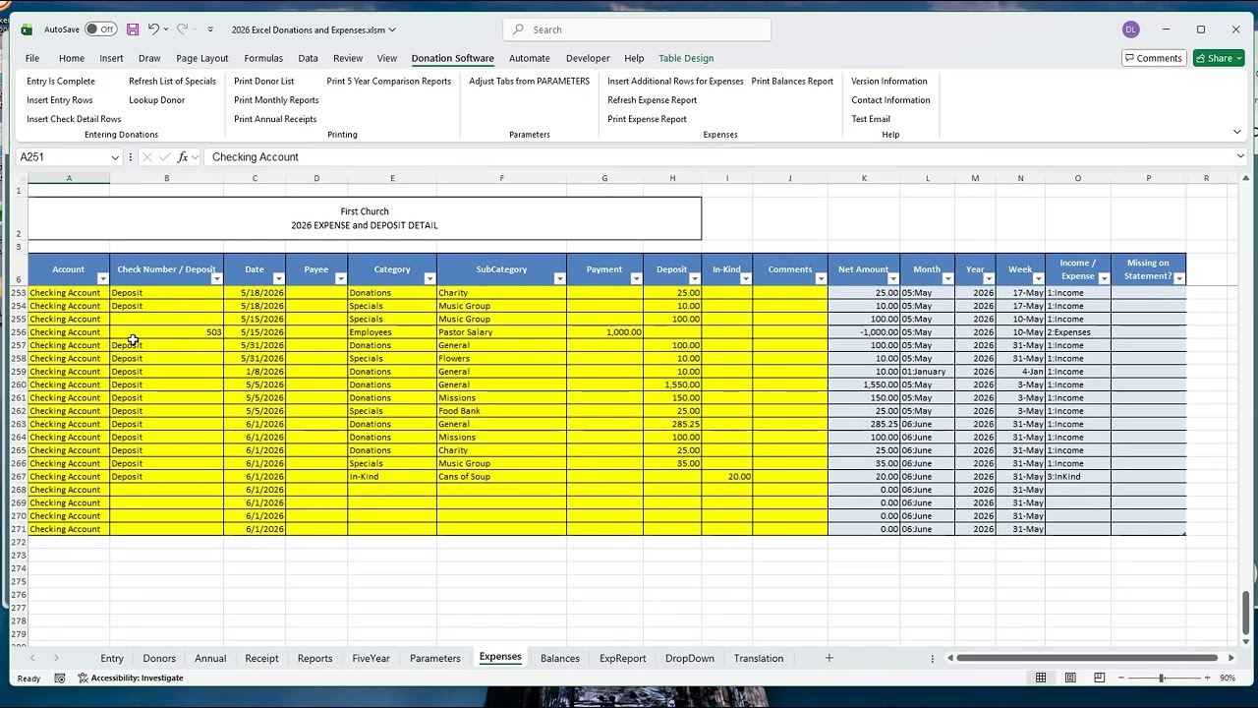Switch to the Home ribbon tab
The height and width of the screenshot is (708, 1258).
pos(72,58)
